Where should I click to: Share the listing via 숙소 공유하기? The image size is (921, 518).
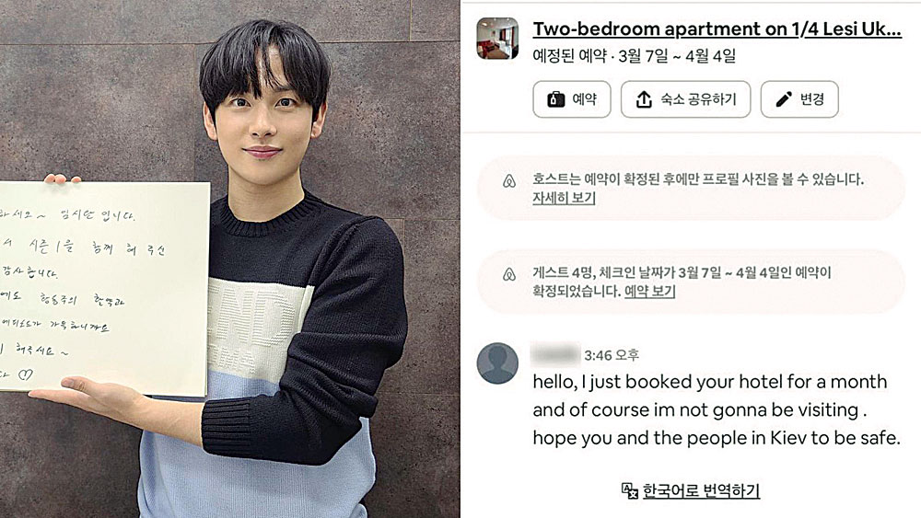pyautogui.click(x=685, y=99)
